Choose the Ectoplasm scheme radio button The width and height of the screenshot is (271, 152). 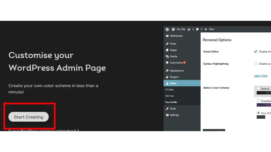pyautogui.click(x=258, y=100)
